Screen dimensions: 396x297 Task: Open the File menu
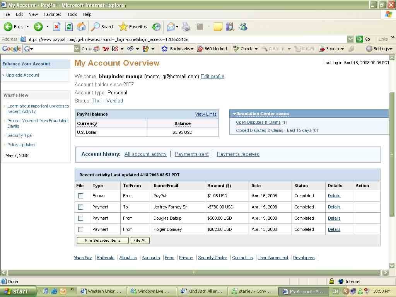7,14
